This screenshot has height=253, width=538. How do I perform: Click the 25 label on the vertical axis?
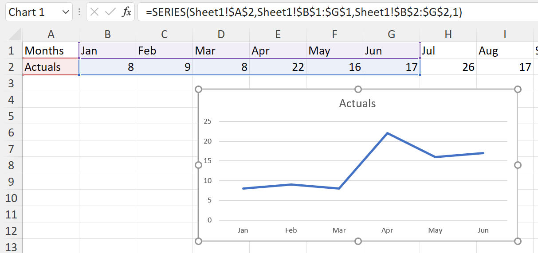click(x=208, y=121)
